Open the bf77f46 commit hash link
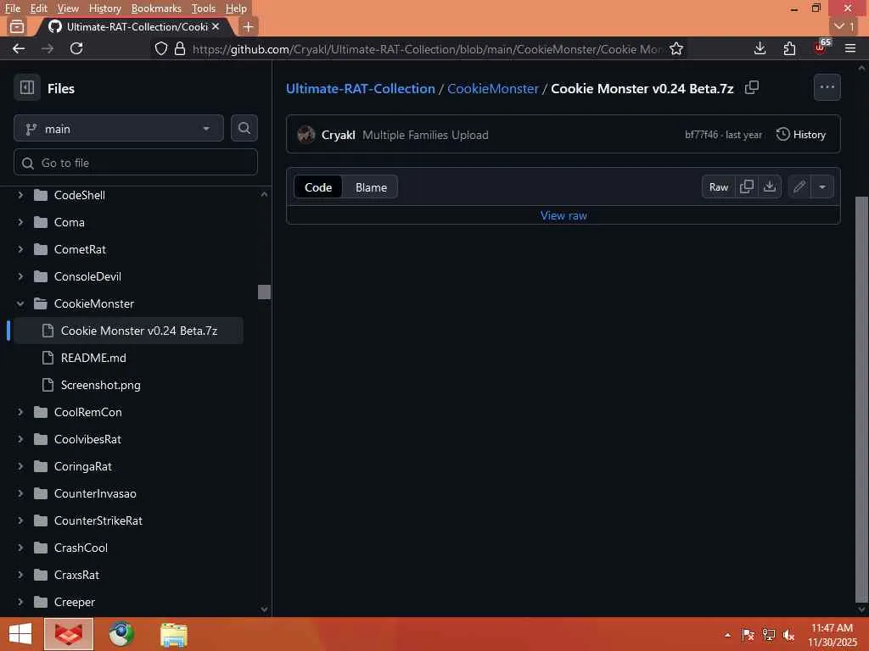Screen dimensions: 869x651 [701, 135]
